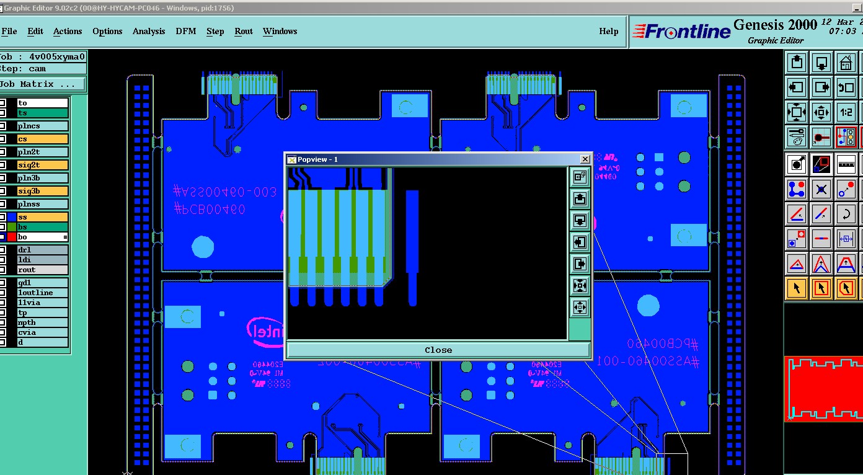Open the wrench and palette settings icon
Image resolution: width=863 pixels, height=475 pixels.
(797, 137)
